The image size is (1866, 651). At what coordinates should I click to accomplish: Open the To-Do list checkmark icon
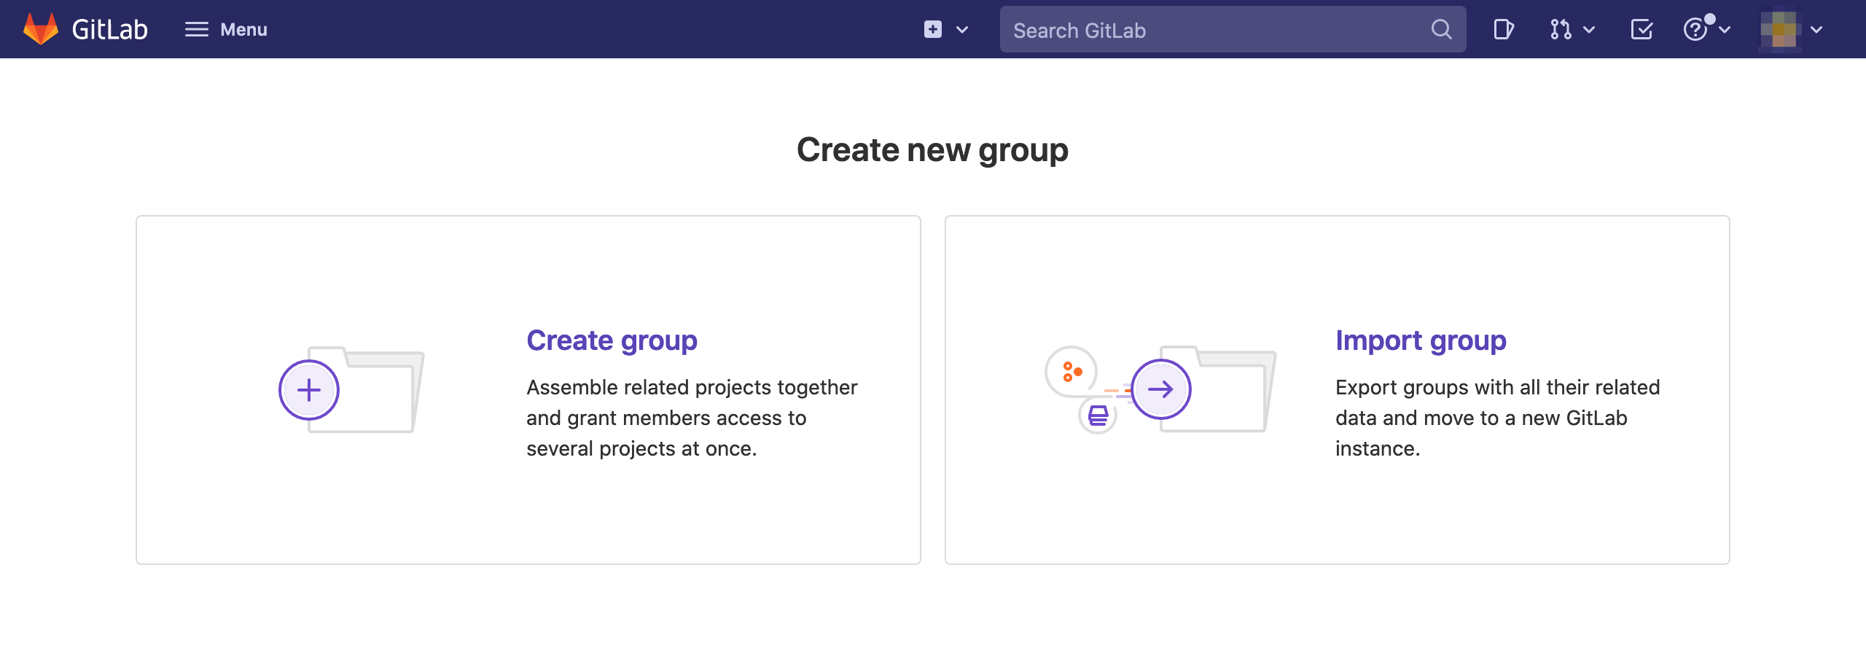pos(1641,29)
